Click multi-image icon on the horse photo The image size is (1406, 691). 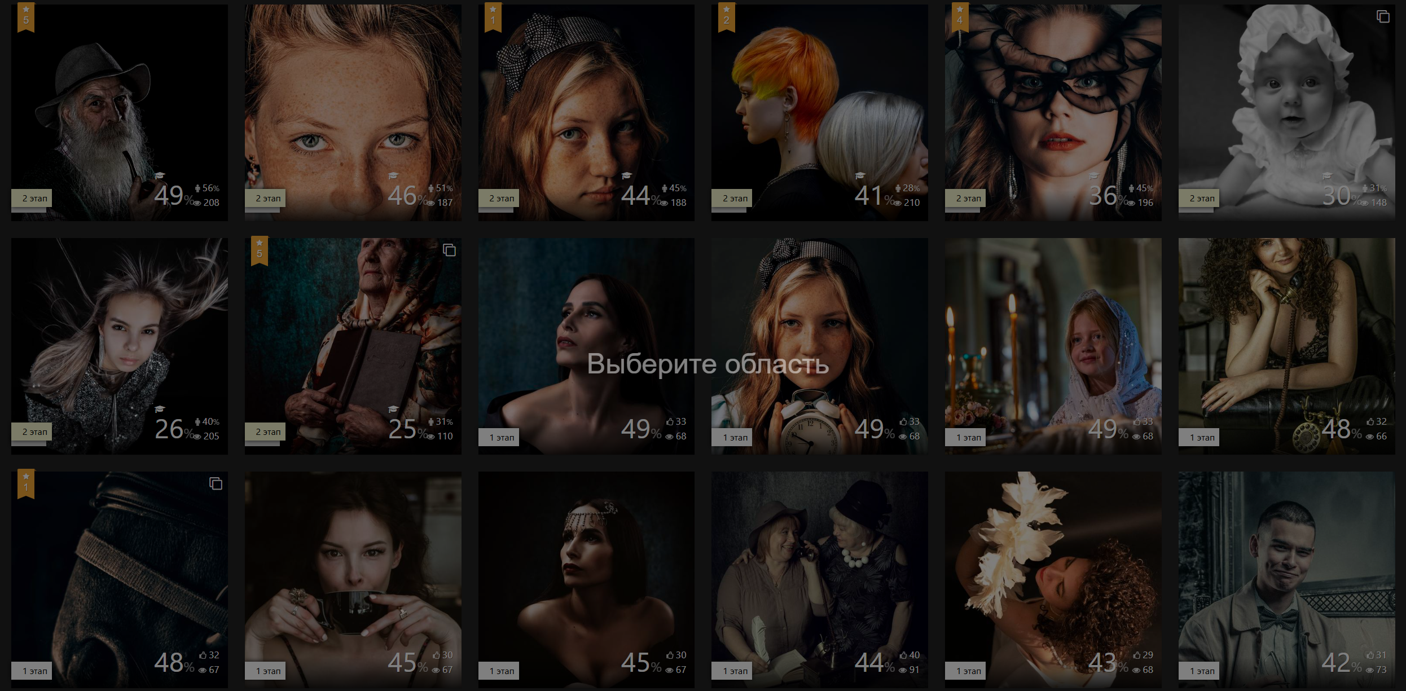tap(216, 483)
